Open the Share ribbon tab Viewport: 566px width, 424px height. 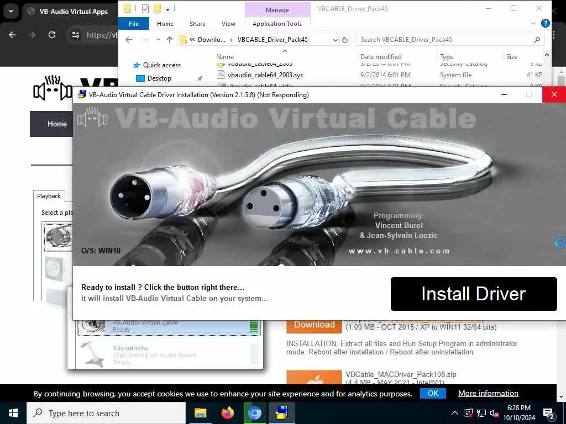tap(197, 24)
